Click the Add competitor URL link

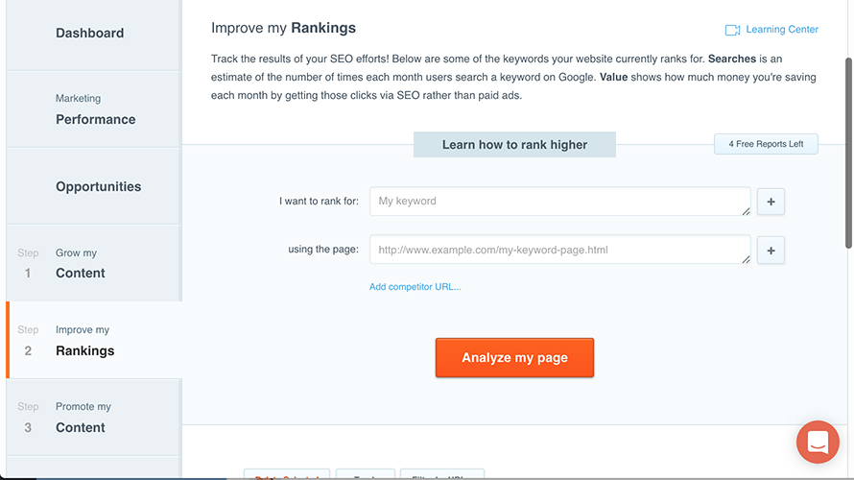pos(415,286)
